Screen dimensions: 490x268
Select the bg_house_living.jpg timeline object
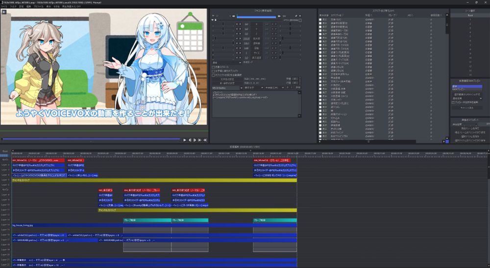154,225
